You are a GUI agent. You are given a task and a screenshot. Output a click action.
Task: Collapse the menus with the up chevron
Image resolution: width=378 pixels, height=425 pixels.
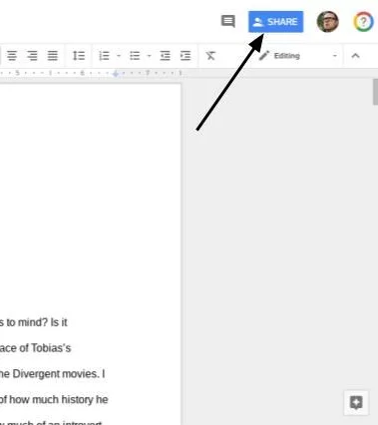coord(355,56)
